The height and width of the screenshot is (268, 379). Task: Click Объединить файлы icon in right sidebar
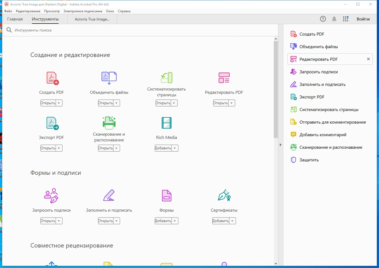coord(293,47)
